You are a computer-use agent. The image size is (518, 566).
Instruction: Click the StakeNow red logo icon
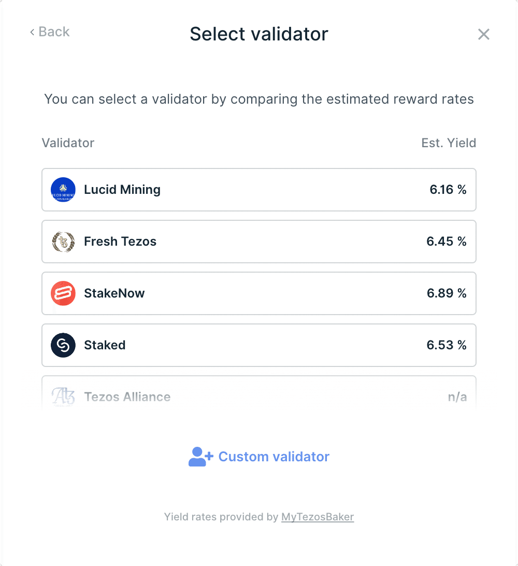pos(63,293)
